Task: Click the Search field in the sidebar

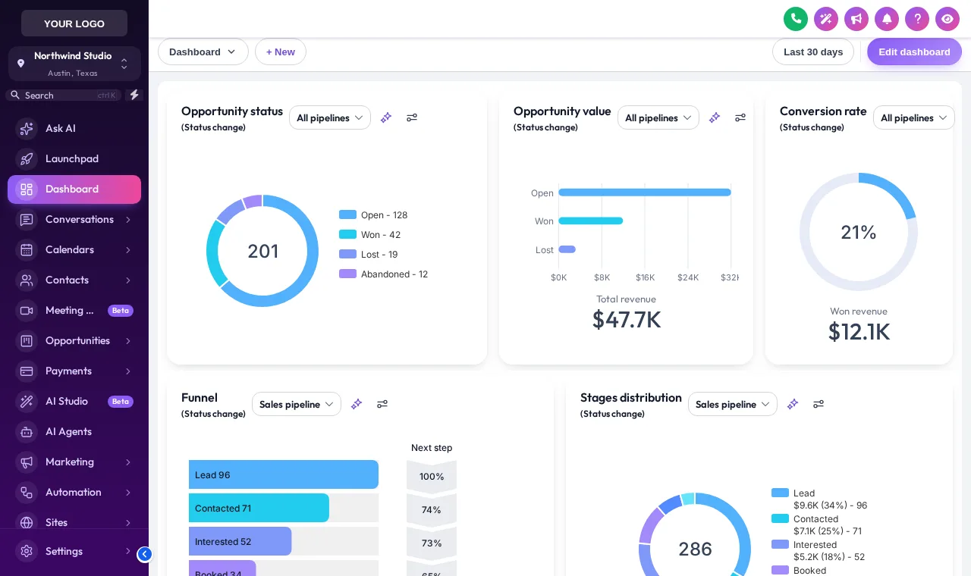Action: click(64, 95)
